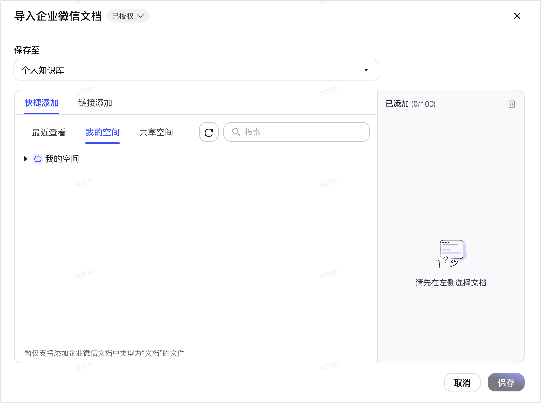Click the empty-state document illustration
The image size is (541, 403).
tap(451, 254)
